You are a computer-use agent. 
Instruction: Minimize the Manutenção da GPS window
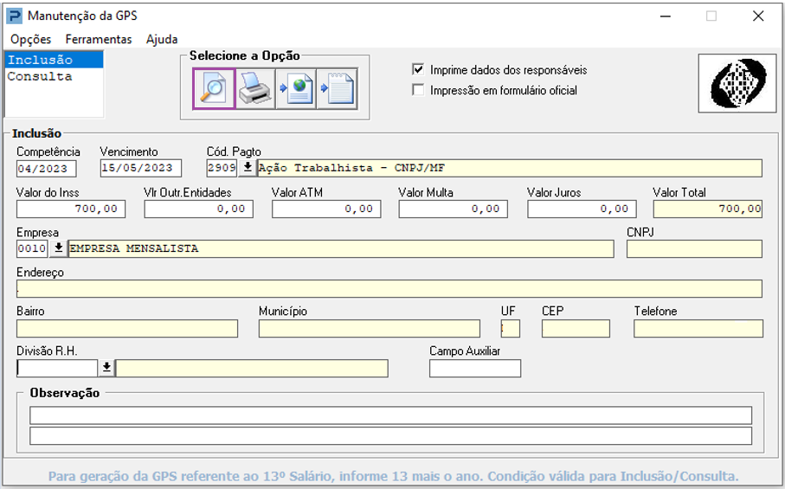(666, 16)
